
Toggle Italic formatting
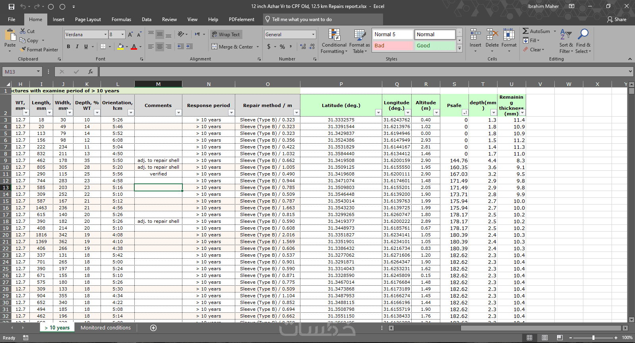point(77,47)
